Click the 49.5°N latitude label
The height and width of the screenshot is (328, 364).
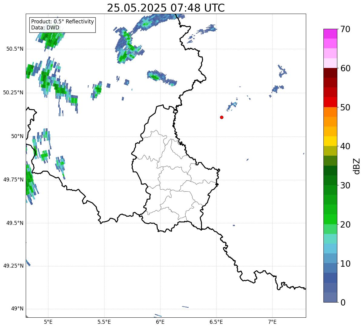coord(15,223)
